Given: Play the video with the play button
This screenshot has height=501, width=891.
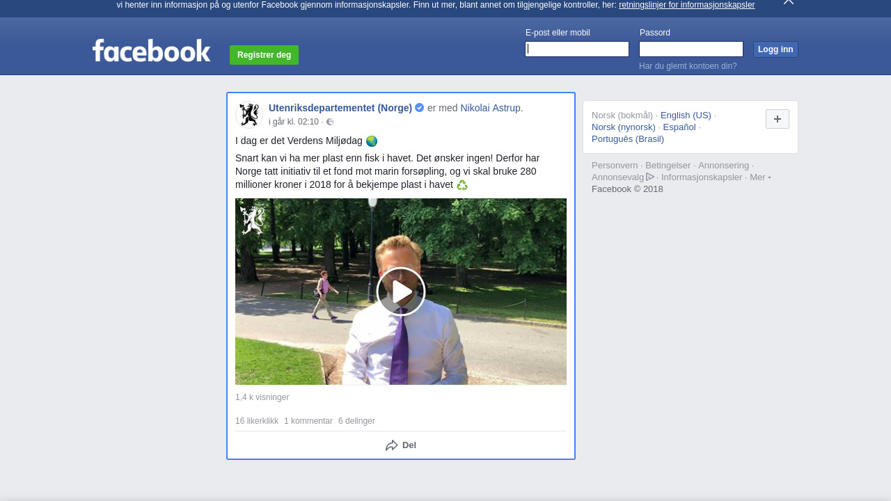Looking at the screenshot, I should pyautogui.click(x=401, y=292).
